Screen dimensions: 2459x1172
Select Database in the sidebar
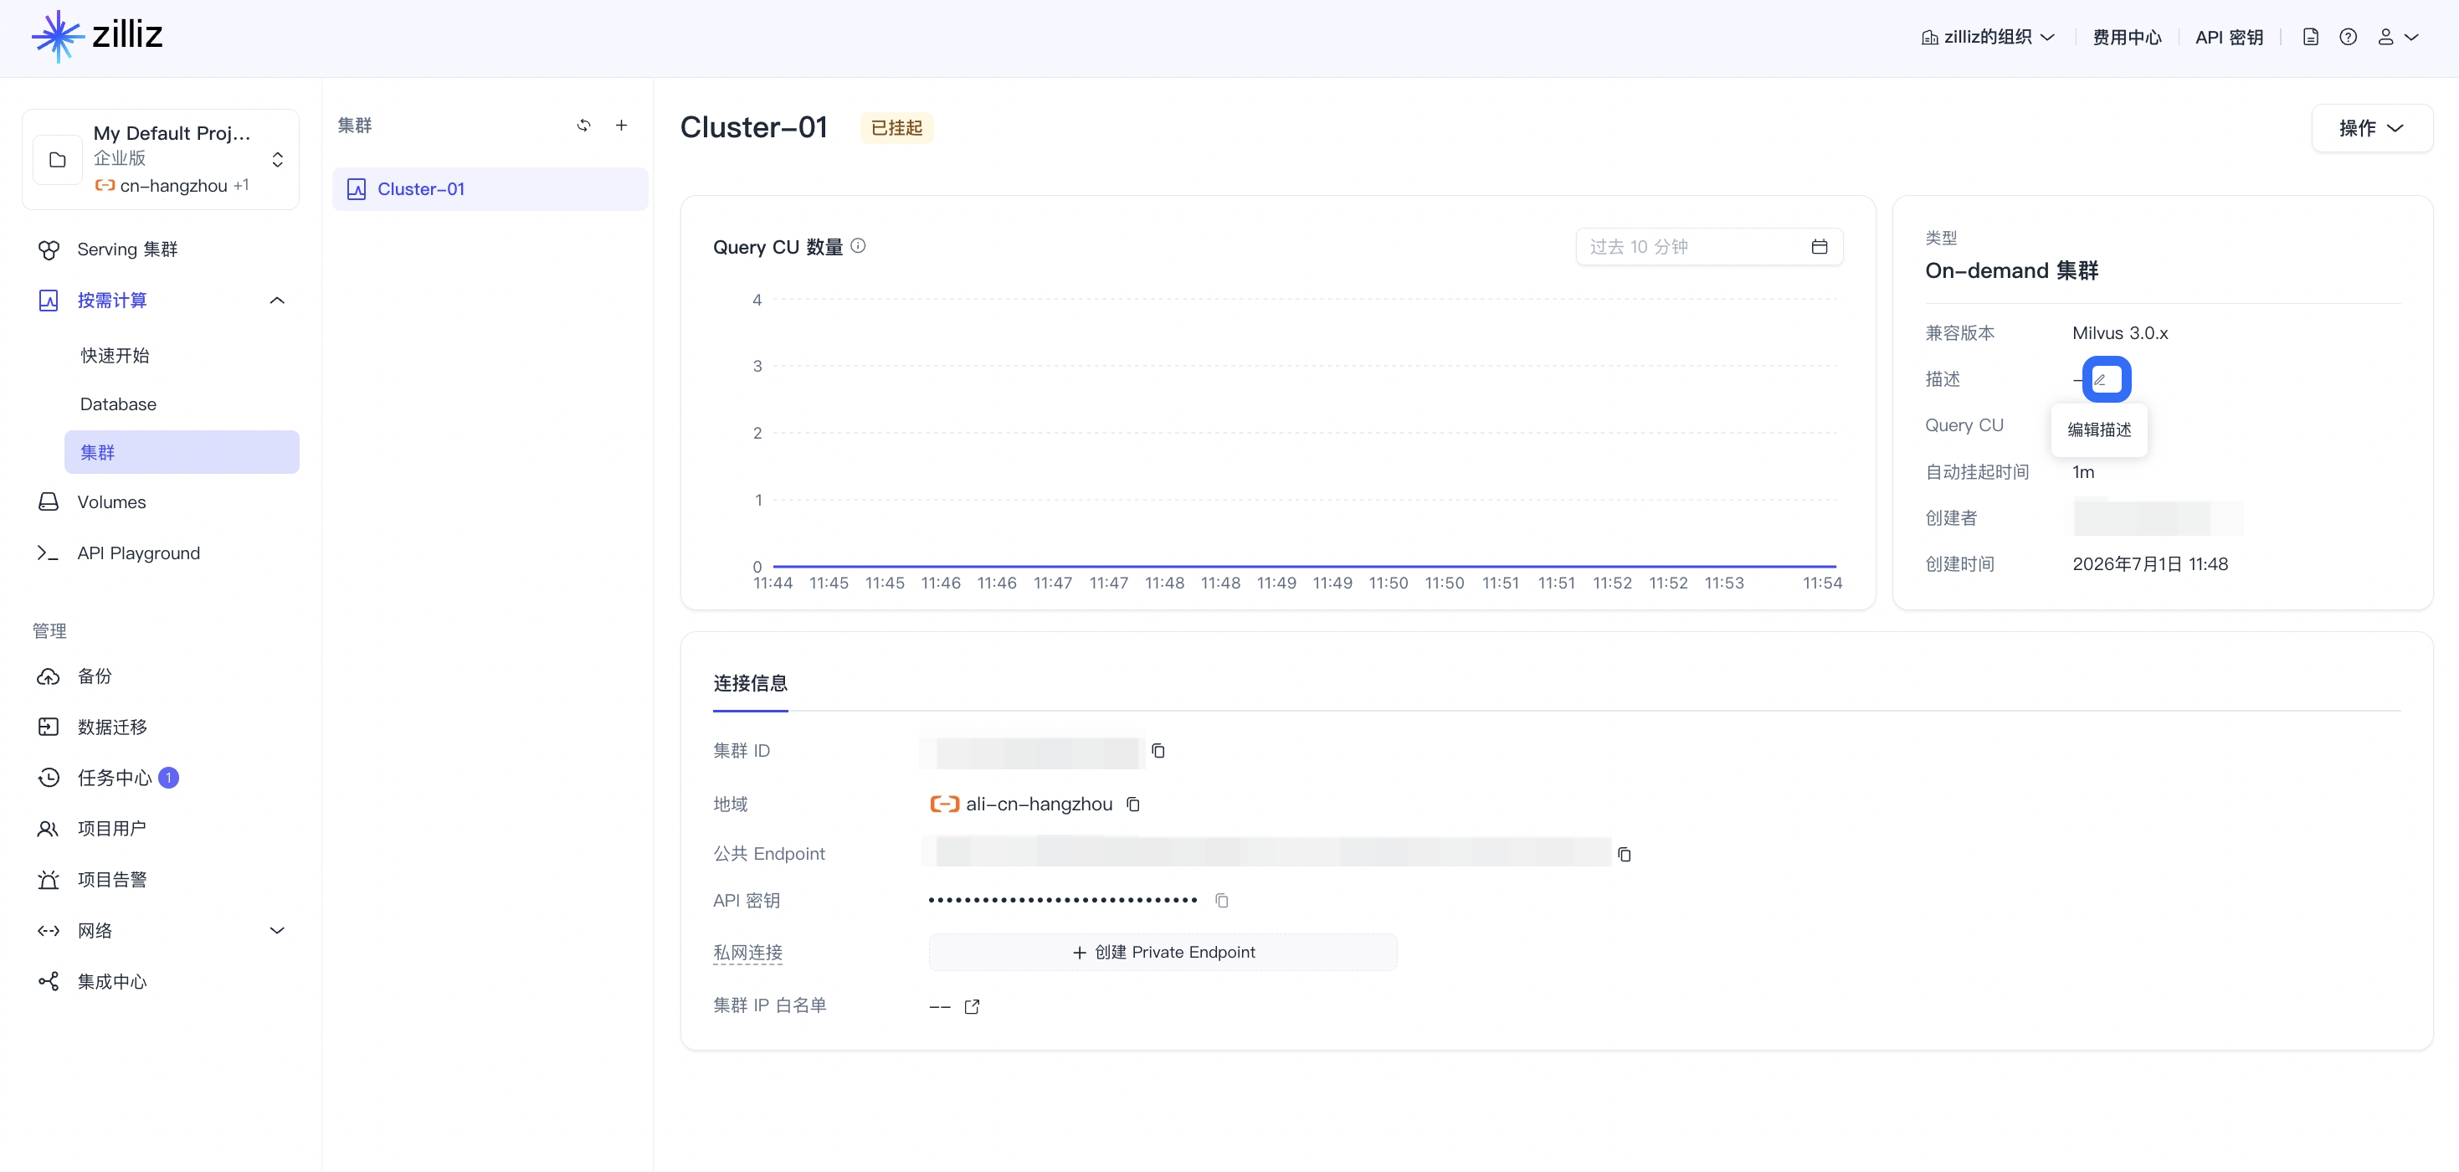[x=118, y=404]
